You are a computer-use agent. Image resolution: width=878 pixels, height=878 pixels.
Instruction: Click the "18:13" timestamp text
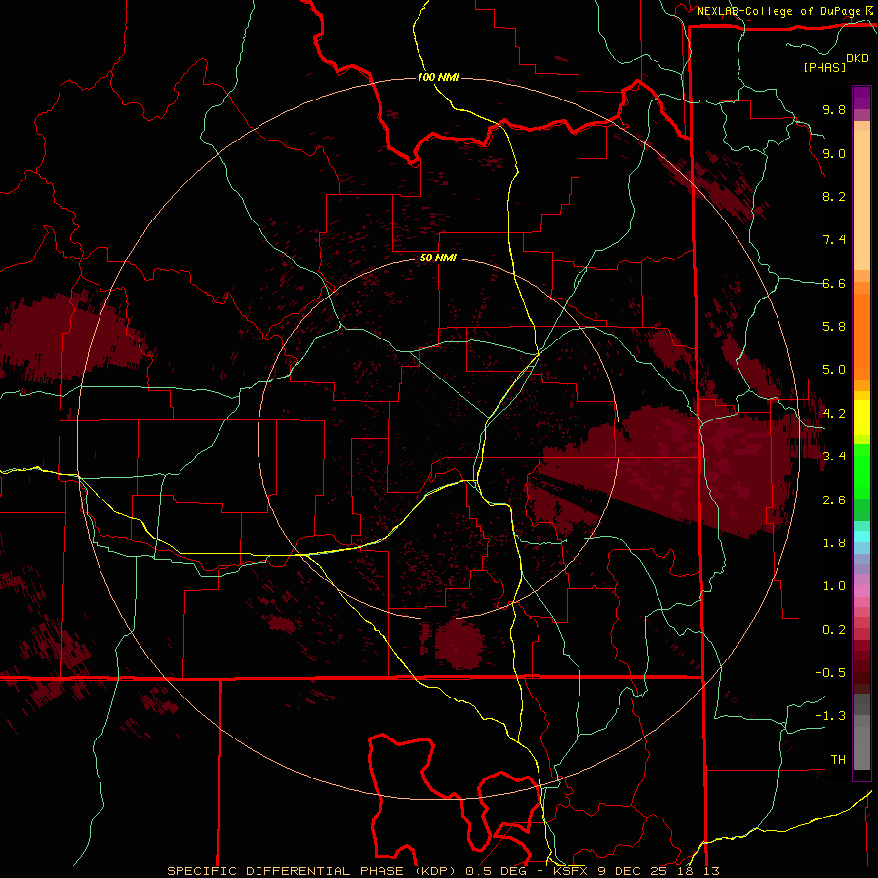698,871
